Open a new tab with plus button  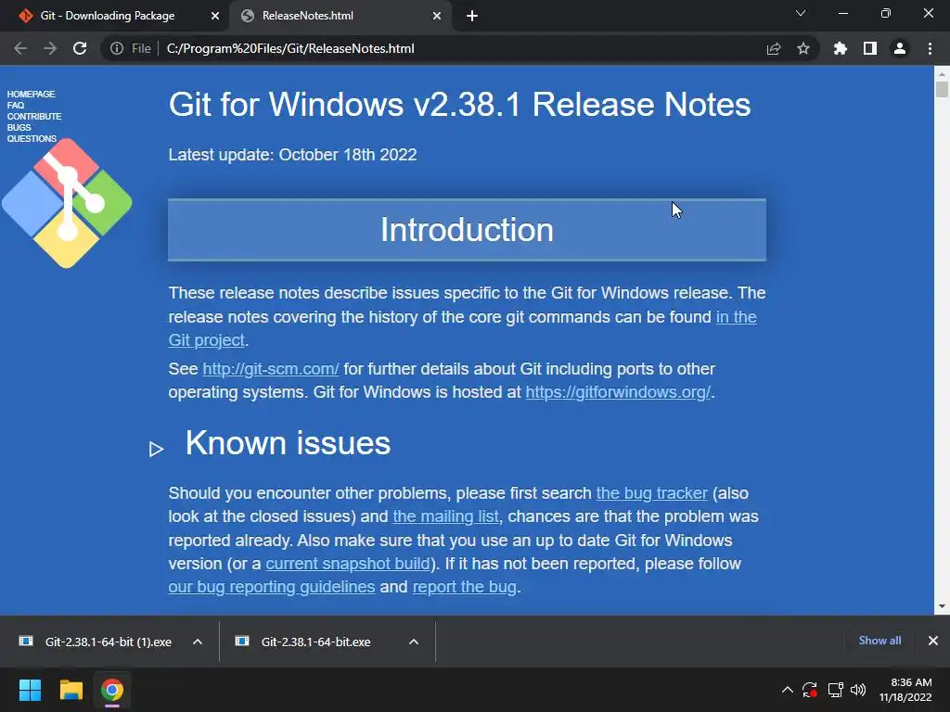point(472,16)
